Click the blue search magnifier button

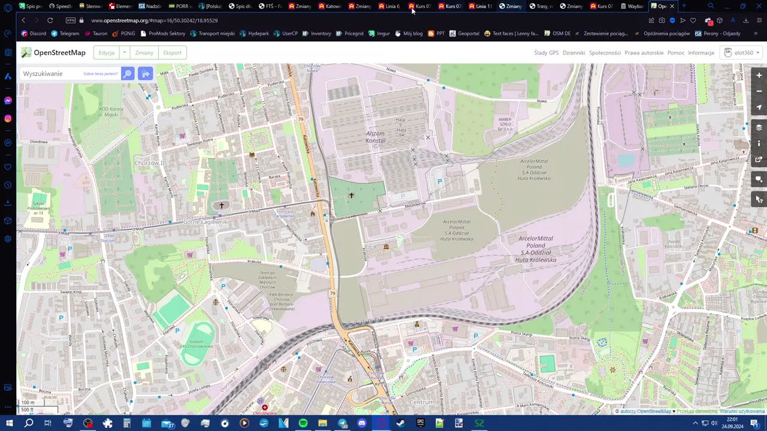(128, 74)
